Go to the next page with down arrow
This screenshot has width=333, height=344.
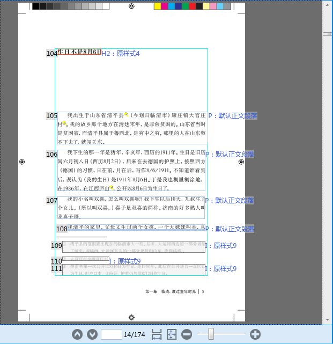click(x=92, y=334)
